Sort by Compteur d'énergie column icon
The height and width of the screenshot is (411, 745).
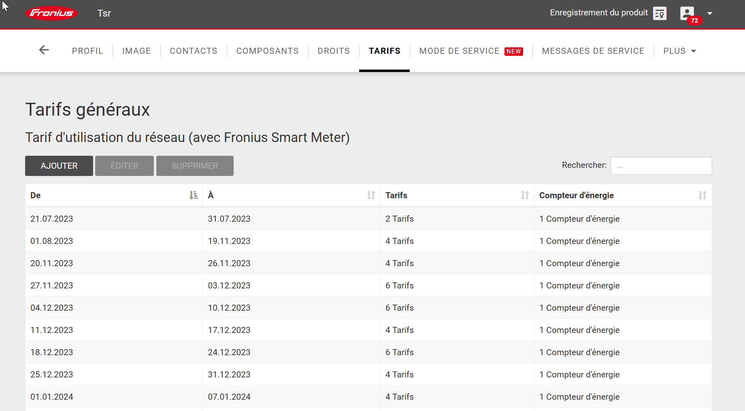pos(702,195)
